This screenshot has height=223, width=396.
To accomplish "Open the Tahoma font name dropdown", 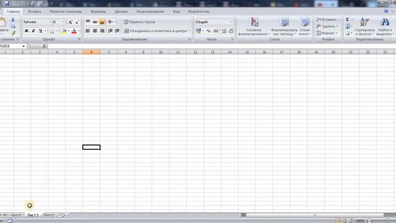I will [x=50, y=22].
